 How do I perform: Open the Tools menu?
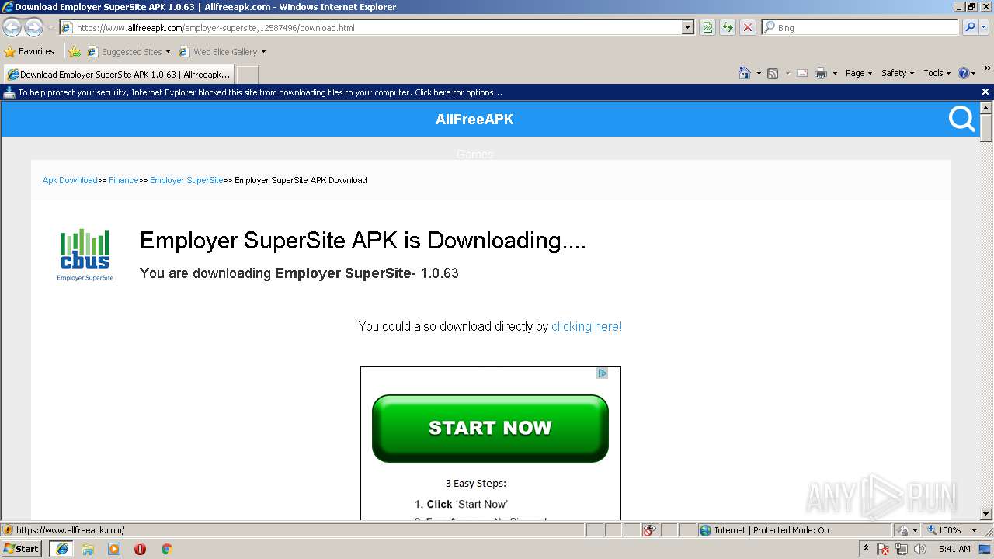937,73
